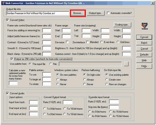
Task: Click the palette file browse ellipsis button
Action: tap(126, 64)
